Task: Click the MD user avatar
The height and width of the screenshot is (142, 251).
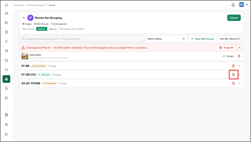Action: click(241, 4)
